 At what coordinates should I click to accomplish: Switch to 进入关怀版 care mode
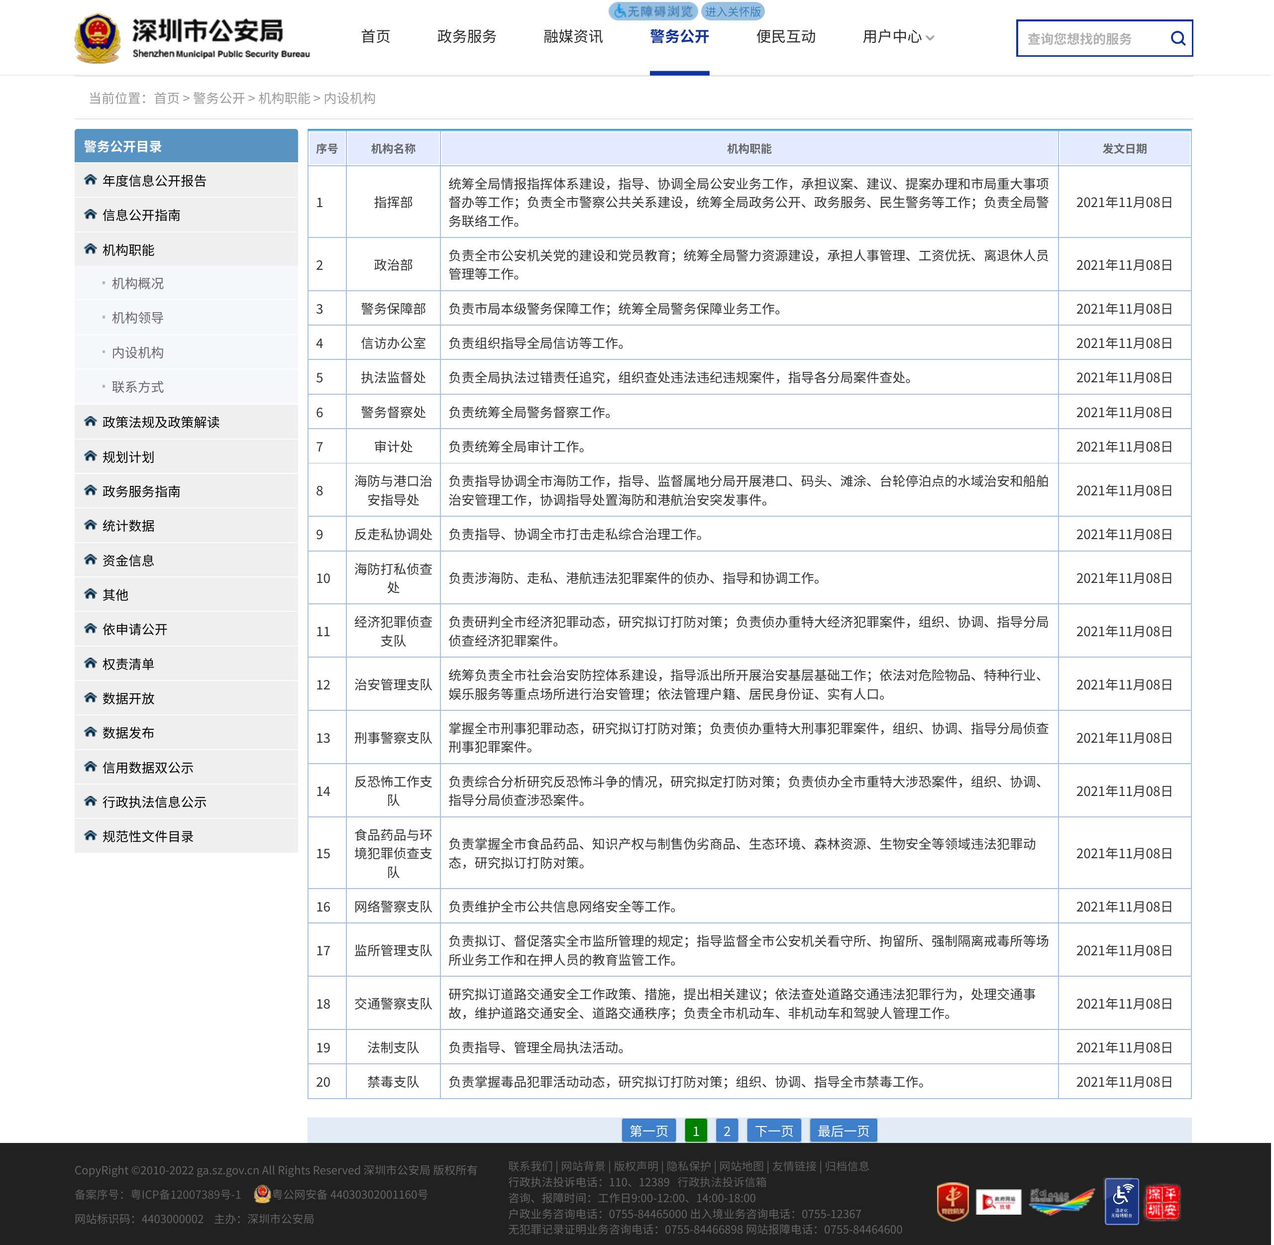(732, 11)
